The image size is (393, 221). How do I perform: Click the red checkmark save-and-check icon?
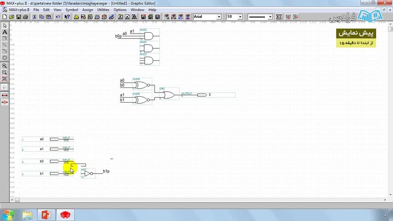tap(144, 17)
